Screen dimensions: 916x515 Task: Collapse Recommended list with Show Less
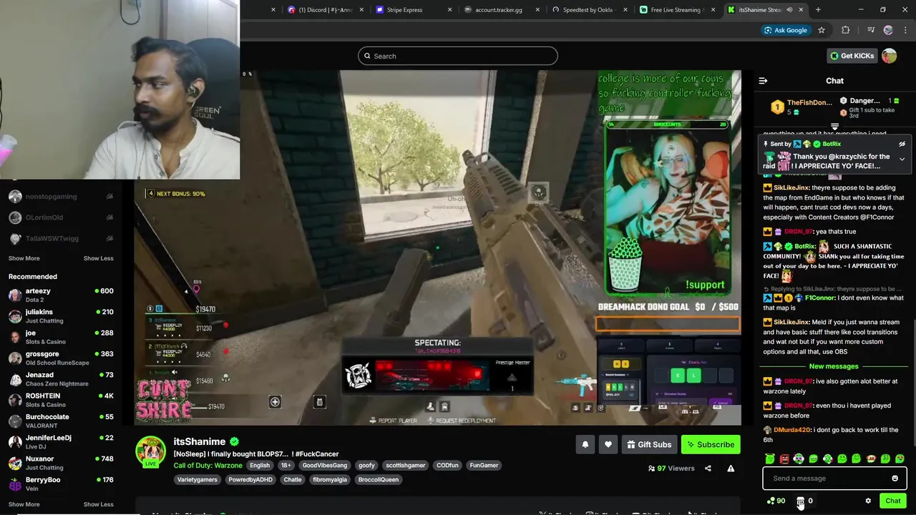[98, 504]
